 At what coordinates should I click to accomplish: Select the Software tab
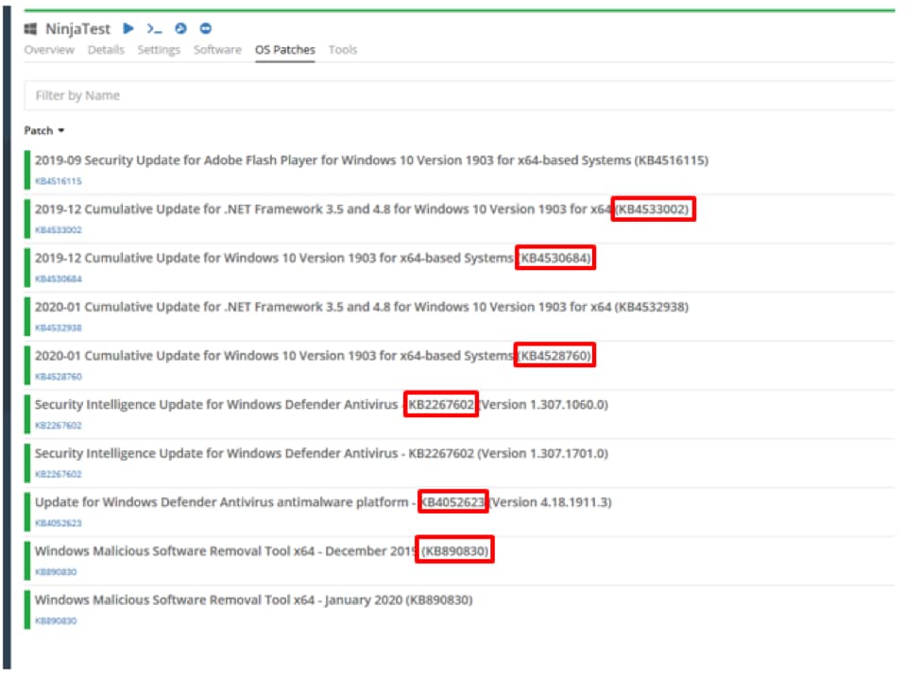coord(217,50)
